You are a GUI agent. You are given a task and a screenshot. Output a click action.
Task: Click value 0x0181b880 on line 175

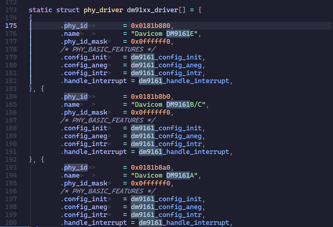[150, 26]
